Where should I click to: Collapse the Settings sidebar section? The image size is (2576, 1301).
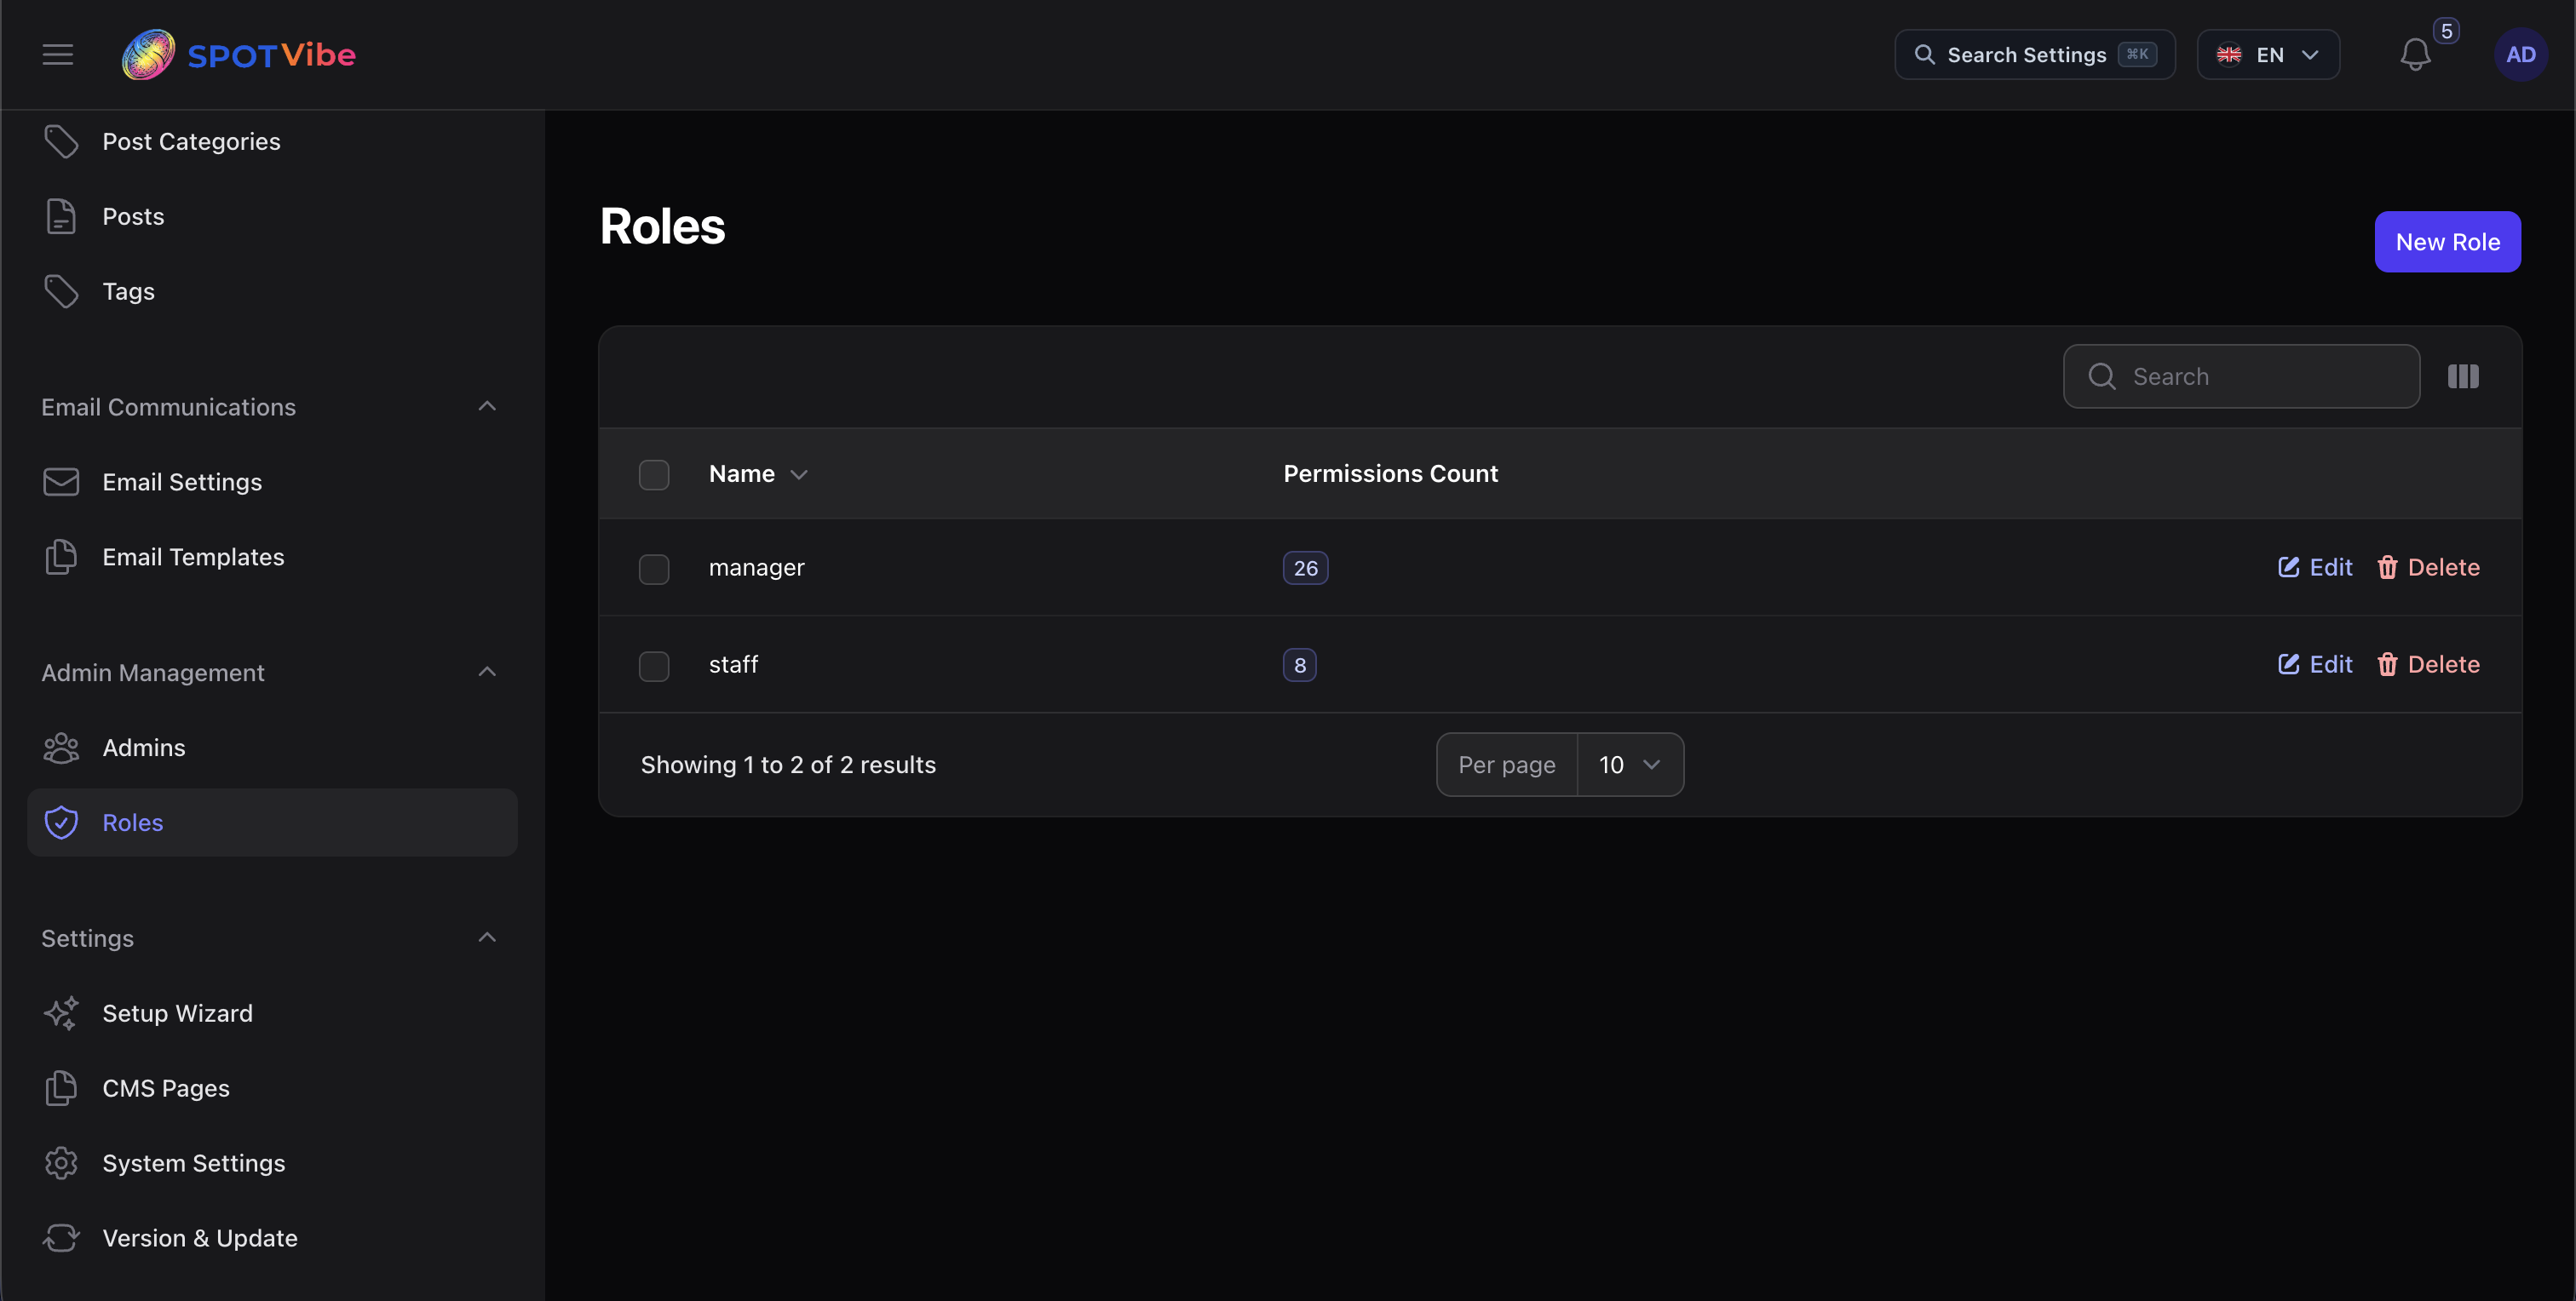click(x=487, y=938)
